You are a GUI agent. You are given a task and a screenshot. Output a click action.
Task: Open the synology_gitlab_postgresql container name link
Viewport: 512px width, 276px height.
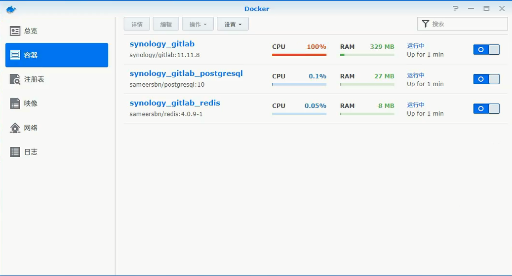(x=186, y=73)
